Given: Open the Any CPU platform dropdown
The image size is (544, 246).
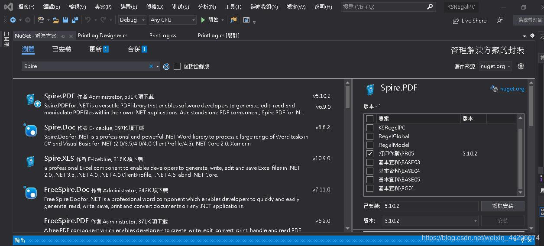Looking at the screenshot, I should click(x=172, y=20).
